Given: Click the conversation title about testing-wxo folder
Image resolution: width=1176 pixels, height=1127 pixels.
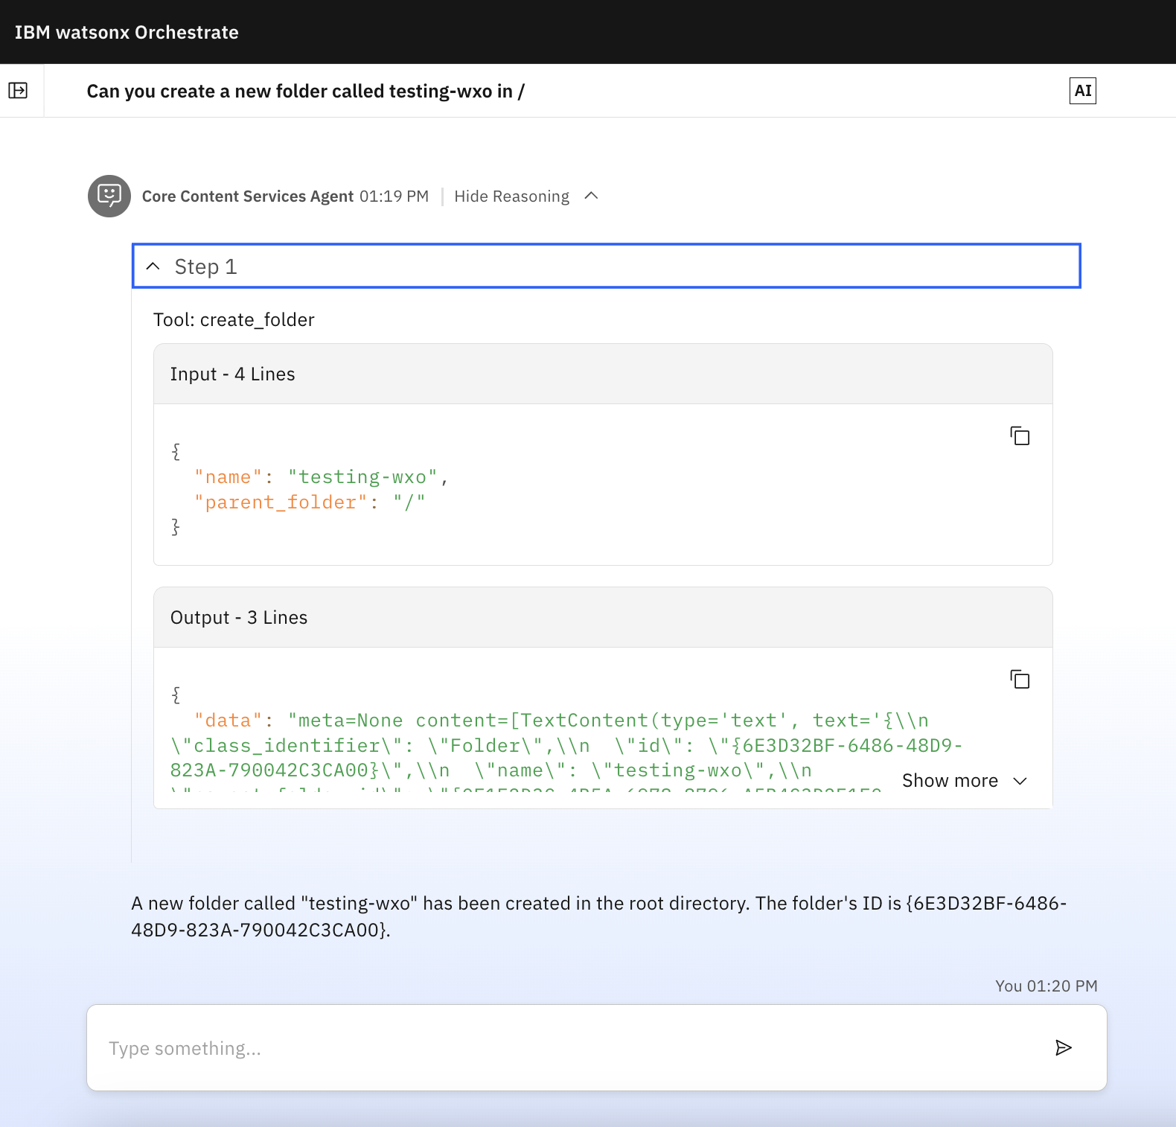Looking at the screenshot, I should (305, 91).
